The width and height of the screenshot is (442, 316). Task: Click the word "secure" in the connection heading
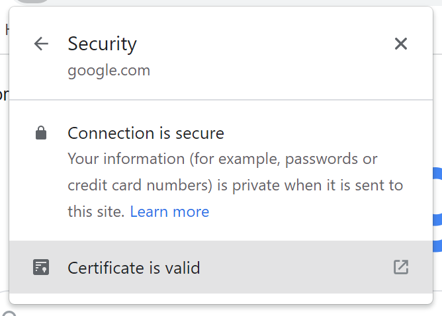click(200, 134)
